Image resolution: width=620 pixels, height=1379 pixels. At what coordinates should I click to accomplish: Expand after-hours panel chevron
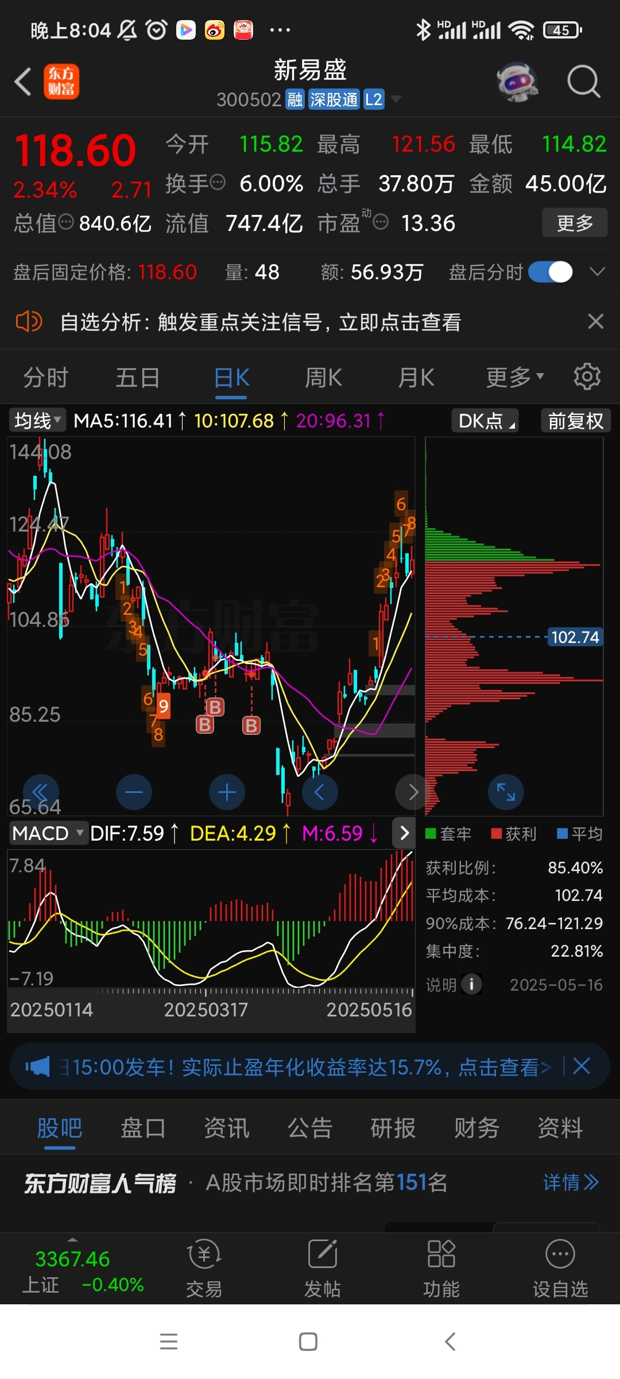pyautogui.click(x=598, y=272)
